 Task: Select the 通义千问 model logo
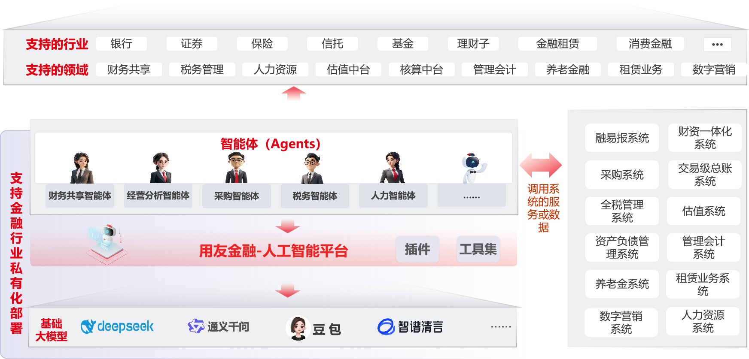pos(196,326)
